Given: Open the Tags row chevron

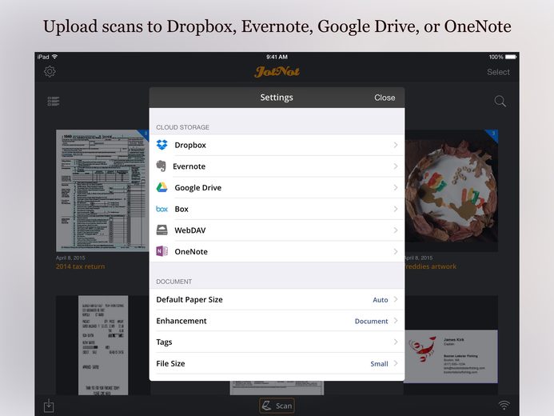Looking at the screenshot, I should (396, 342).
